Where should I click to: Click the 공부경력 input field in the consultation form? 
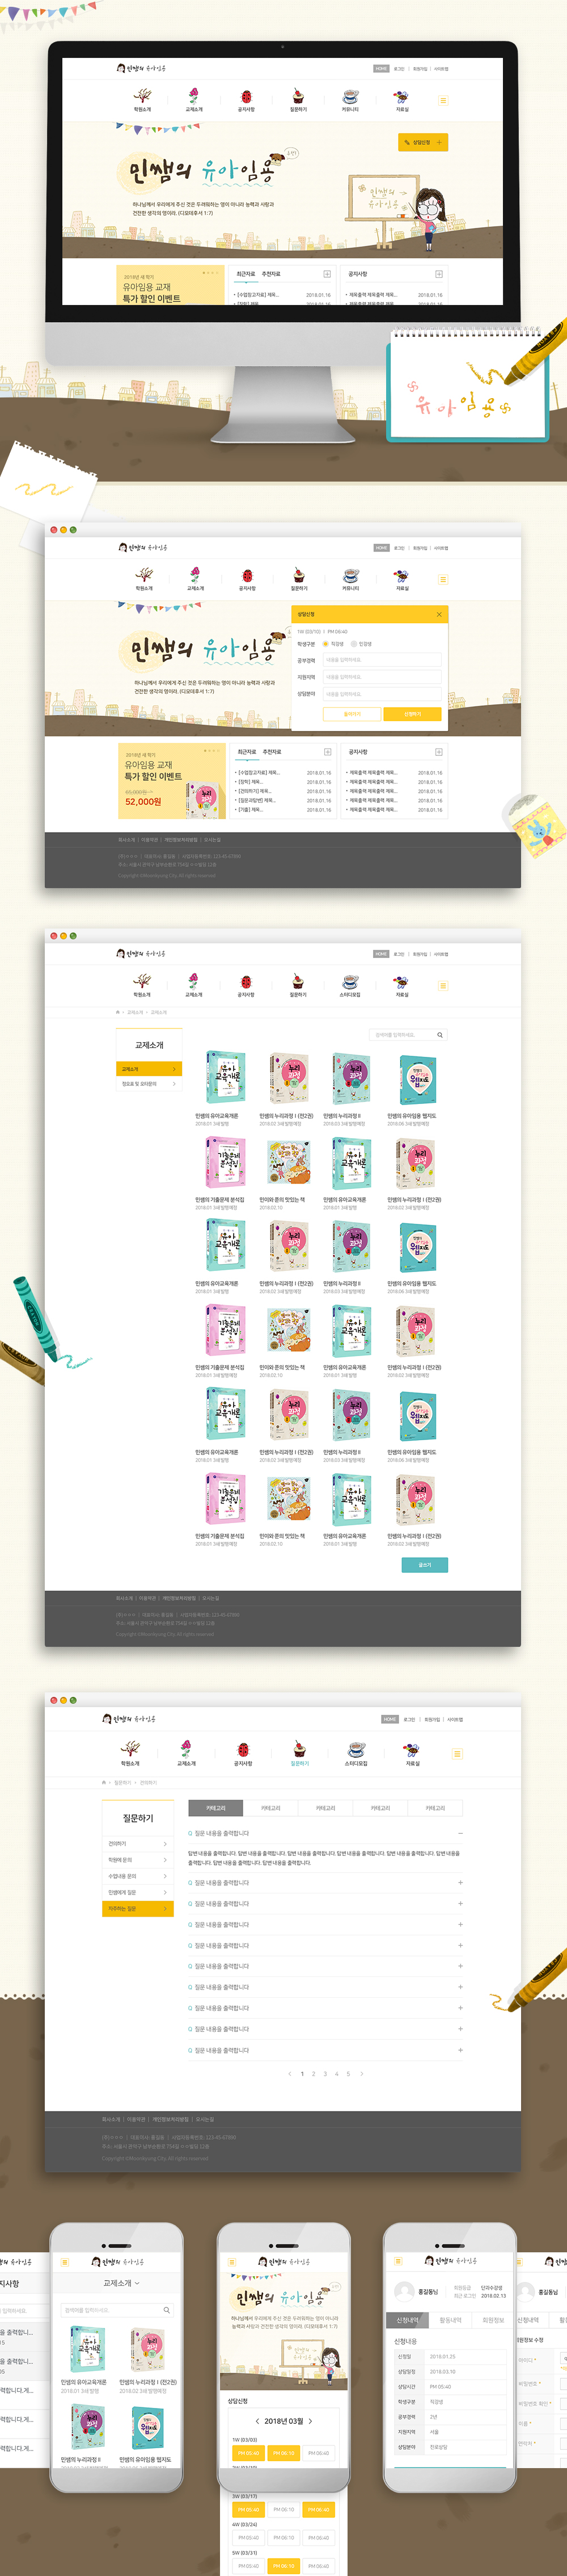(382, 660)
